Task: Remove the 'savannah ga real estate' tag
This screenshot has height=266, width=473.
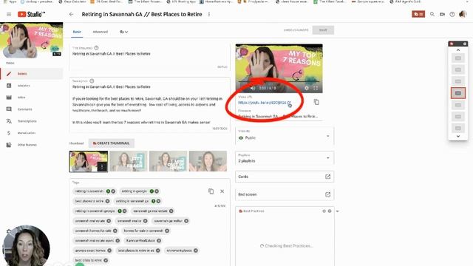Action: click(171, 211)
